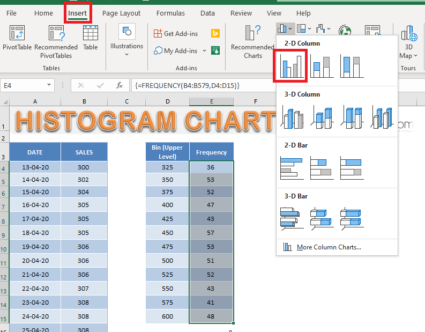Select the 3-D Stacked Bar chart
Viewport: 425px width, 332px height.
(x=322, y=219)
